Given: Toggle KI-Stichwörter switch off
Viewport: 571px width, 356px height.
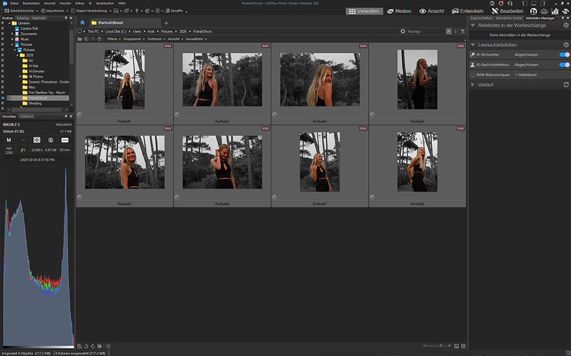Looking at the screenshot, I should [x=564, y=55].
